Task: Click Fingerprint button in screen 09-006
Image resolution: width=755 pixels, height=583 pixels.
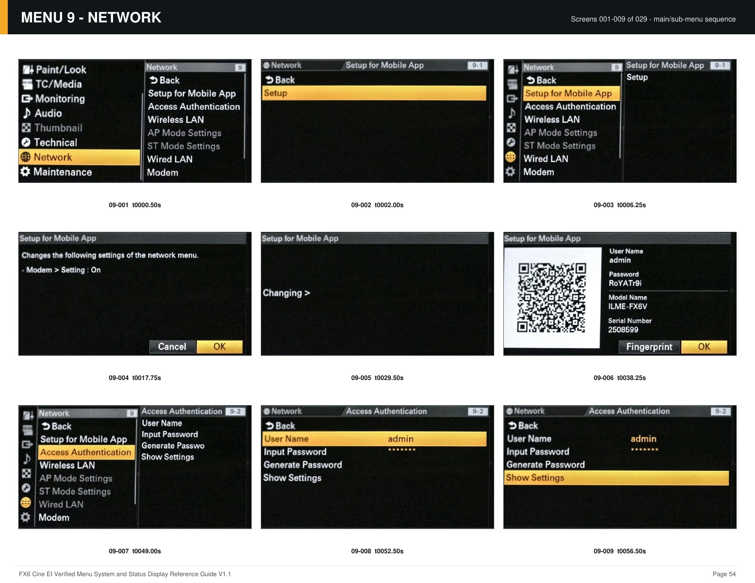Action: (x=649, y=347)
